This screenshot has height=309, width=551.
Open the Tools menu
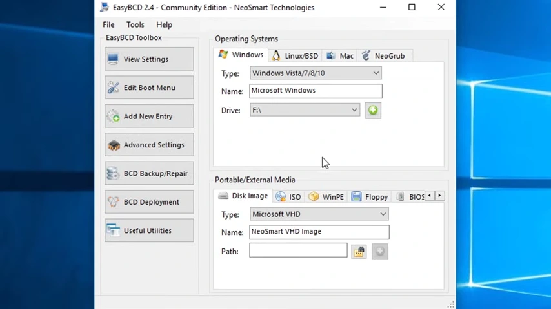[135, 25]
